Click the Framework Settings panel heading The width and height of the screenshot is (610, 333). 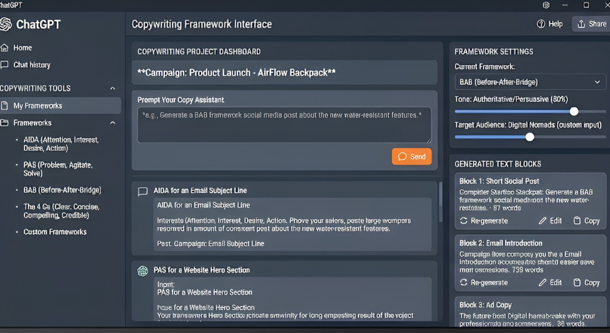pos(494,52)
